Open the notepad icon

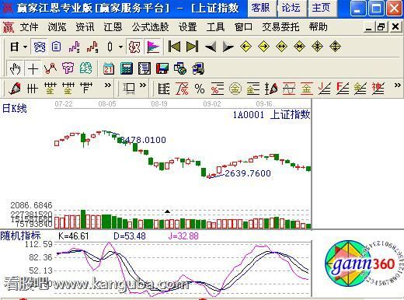click(145, 68)
